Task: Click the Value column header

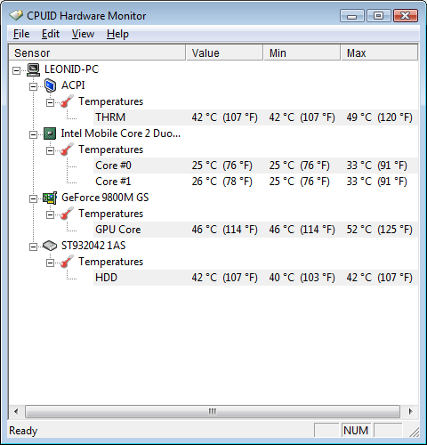Action: [224, 53]
